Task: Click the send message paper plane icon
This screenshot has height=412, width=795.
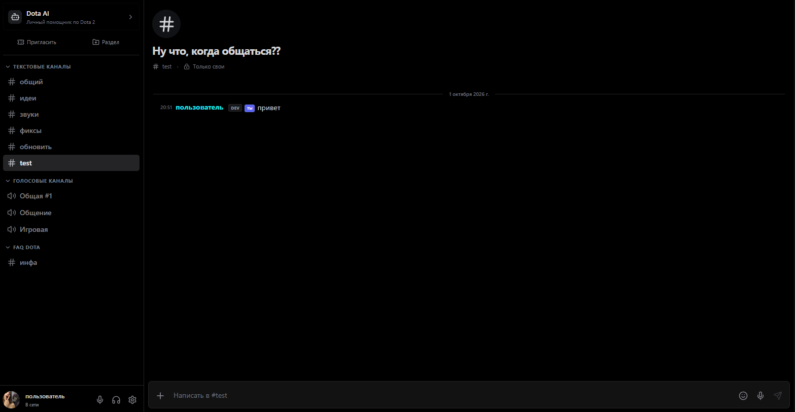Action: pyautogui.click(x=778, y=395)
